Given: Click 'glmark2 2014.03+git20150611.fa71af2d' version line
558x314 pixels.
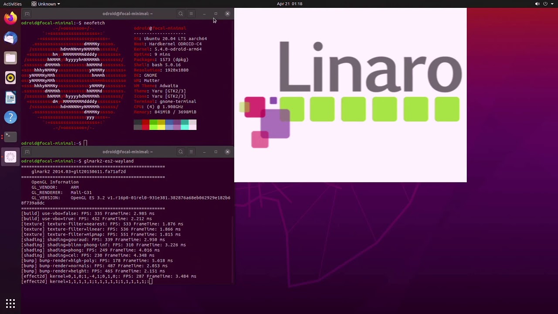Looking at the screenshot, I should click(78, 171).
